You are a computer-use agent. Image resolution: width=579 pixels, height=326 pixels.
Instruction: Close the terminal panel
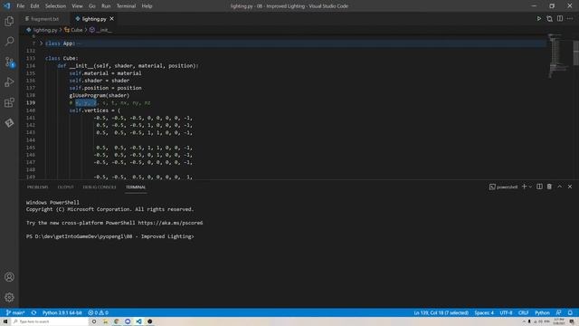570,187
